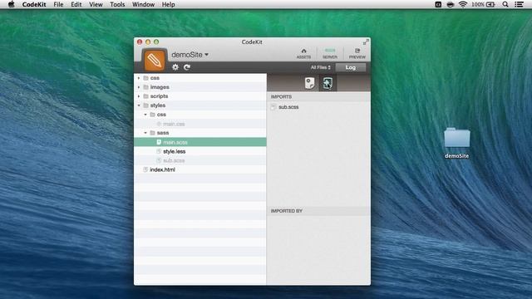The image size is (532, 299).
Task: Select the demoSite desktop folder
Action: click(x=456, y=143)
